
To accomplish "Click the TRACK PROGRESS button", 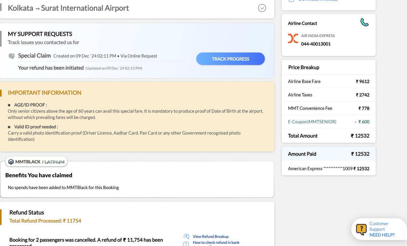I will tap(230, 59).
